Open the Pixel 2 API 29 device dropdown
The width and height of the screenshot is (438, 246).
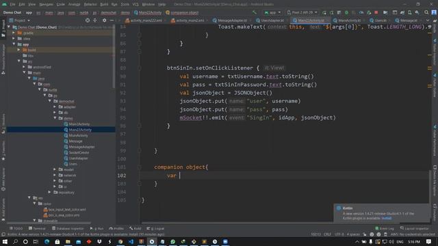pos(302,12)
